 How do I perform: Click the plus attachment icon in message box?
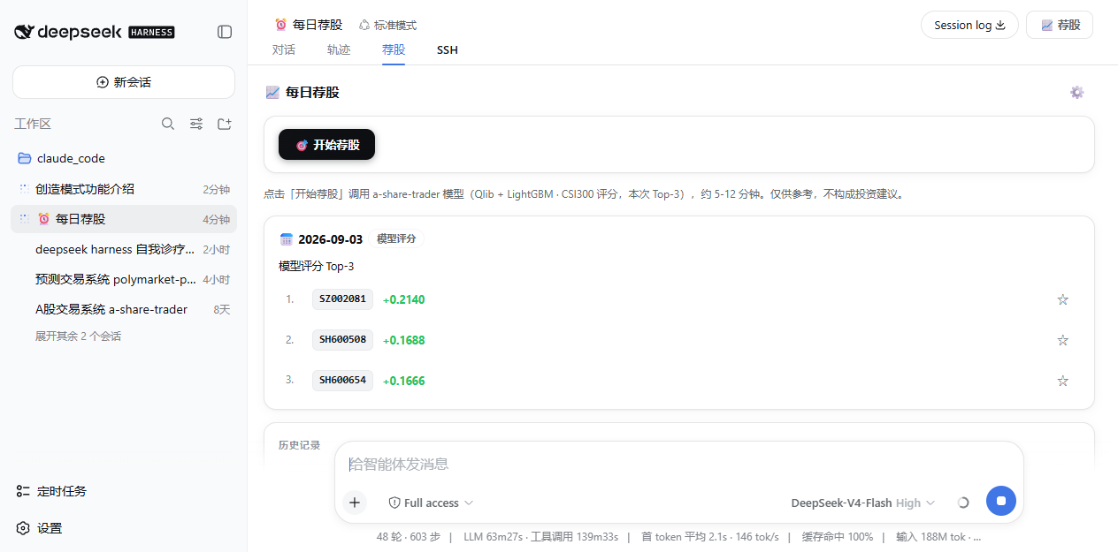(x=355, y=503)
